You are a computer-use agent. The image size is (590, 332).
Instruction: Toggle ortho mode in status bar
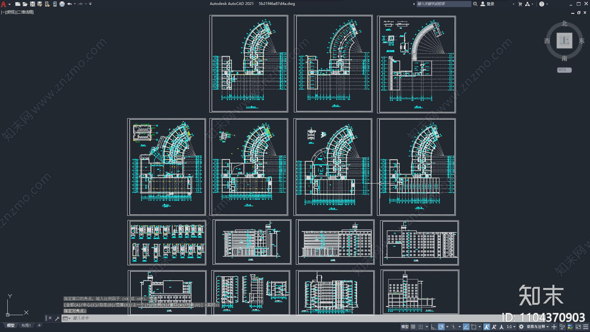[433, 327]
